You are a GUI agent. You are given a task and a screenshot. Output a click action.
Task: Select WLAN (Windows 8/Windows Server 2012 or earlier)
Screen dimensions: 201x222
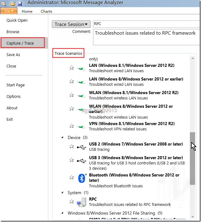131,109
